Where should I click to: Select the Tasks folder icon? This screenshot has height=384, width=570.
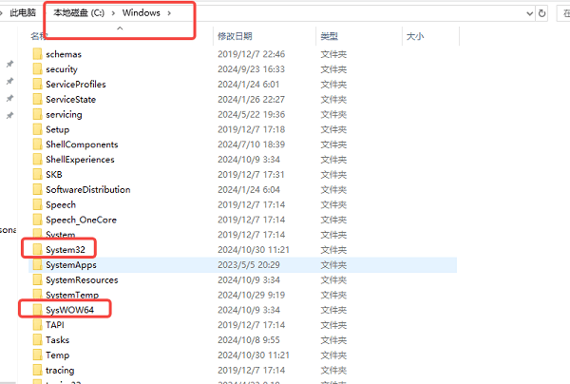[37, 339]
